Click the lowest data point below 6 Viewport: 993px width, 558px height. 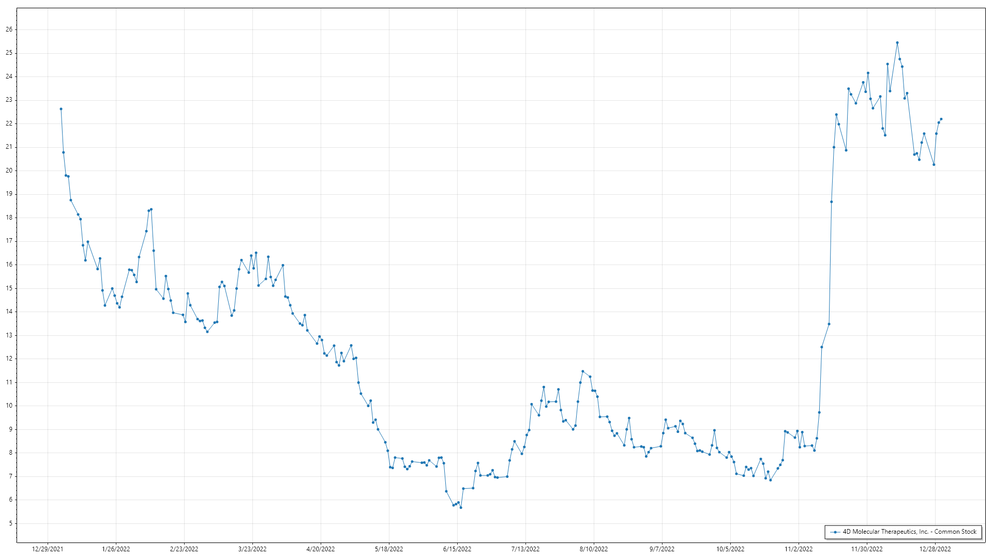[x=461, y=507]
